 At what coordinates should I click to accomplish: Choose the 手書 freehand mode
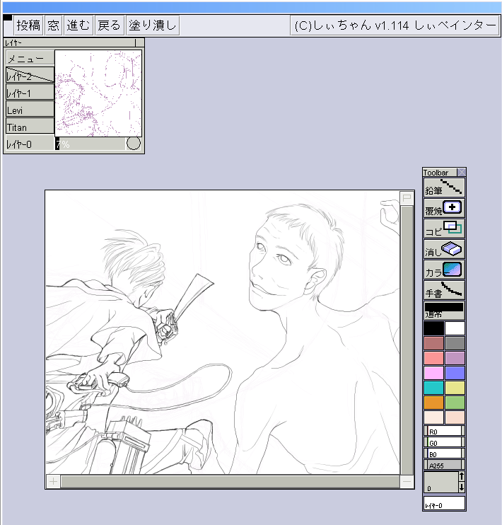(x=444, y=290)
